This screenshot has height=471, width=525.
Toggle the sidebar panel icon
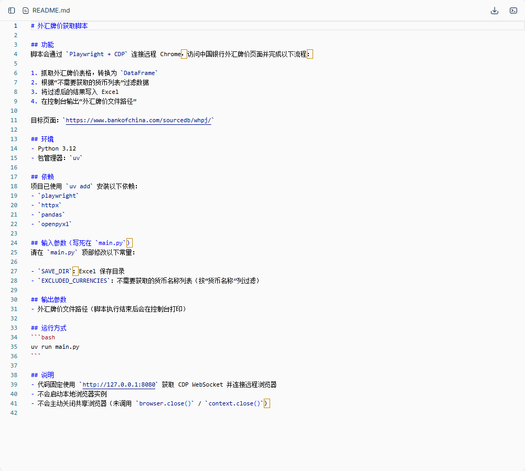12,10
